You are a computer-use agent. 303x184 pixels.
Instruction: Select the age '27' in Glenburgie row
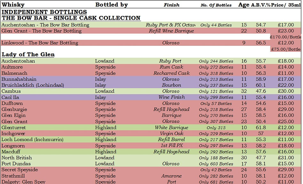(x=244, y=109)
